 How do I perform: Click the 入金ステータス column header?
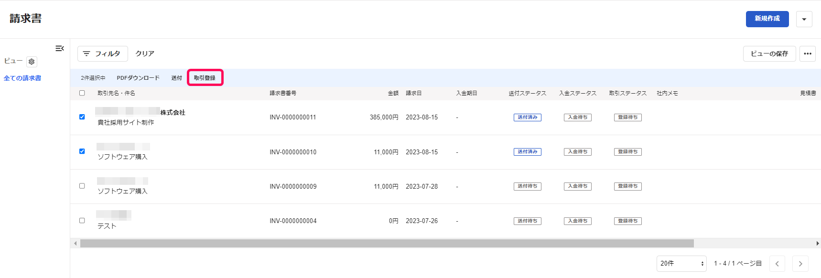(x=578, y=93)
